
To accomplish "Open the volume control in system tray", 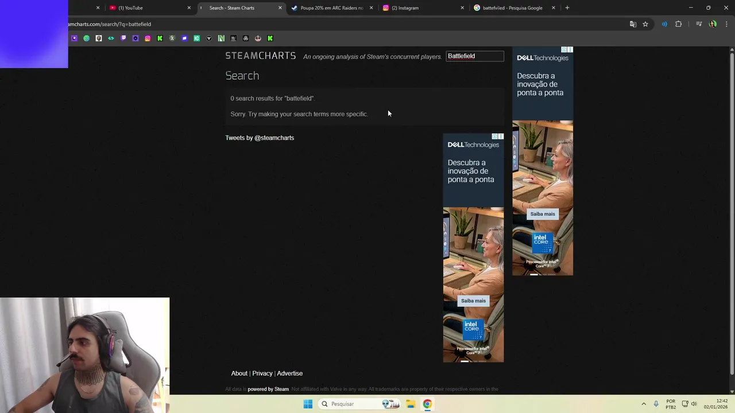I will (x=694, y=404).
